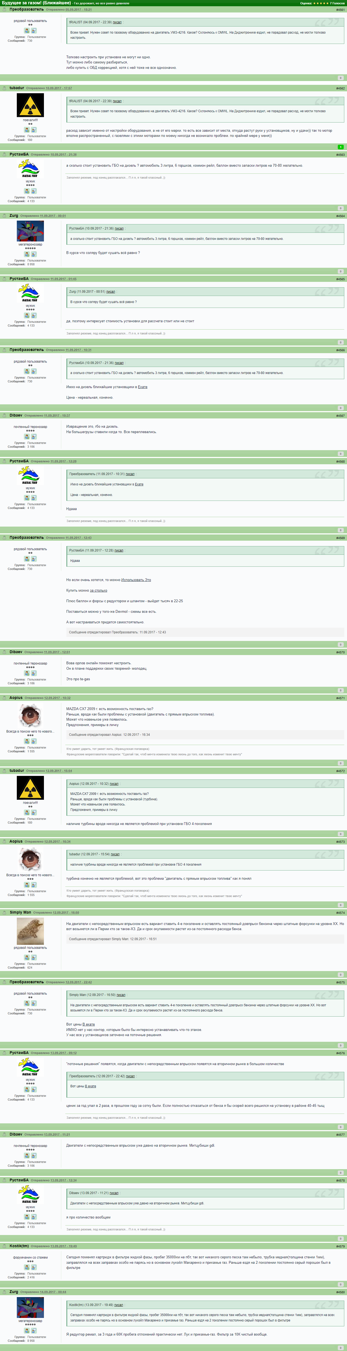Follow the "Использовать Это" link
The width and height of the screenshot is (347, 1351).
pos(136,580)
